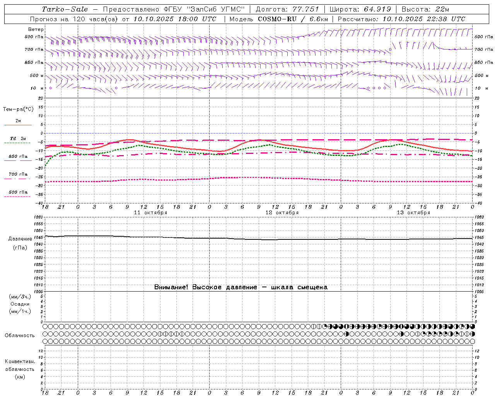The width and height of the screenshot is (495, 396).
Task: Select the '850 гПа' temperature legend entry
Action: (x=18, y=157)
